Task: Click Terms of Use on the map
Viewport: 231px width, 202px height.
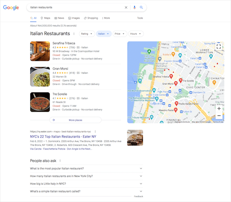Action: tap(218, 122)
